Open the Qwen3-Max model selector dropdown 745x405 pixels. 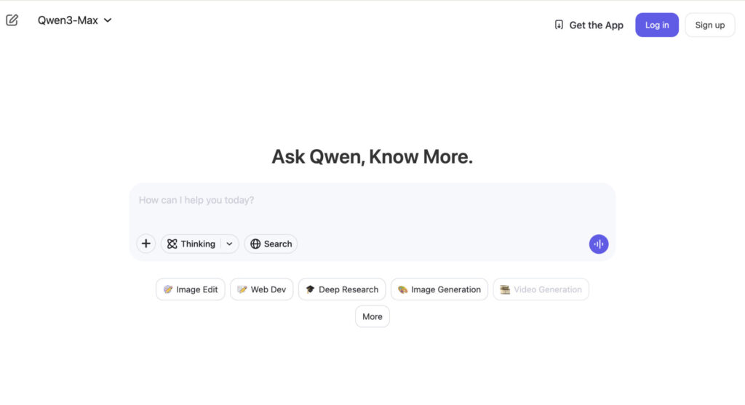pos(74,20)
